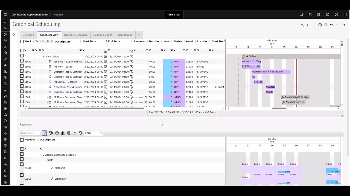350x196 pixels.
Task: Click the hierarchy rows icon in Resources toolbar
Action: point(69,133)
